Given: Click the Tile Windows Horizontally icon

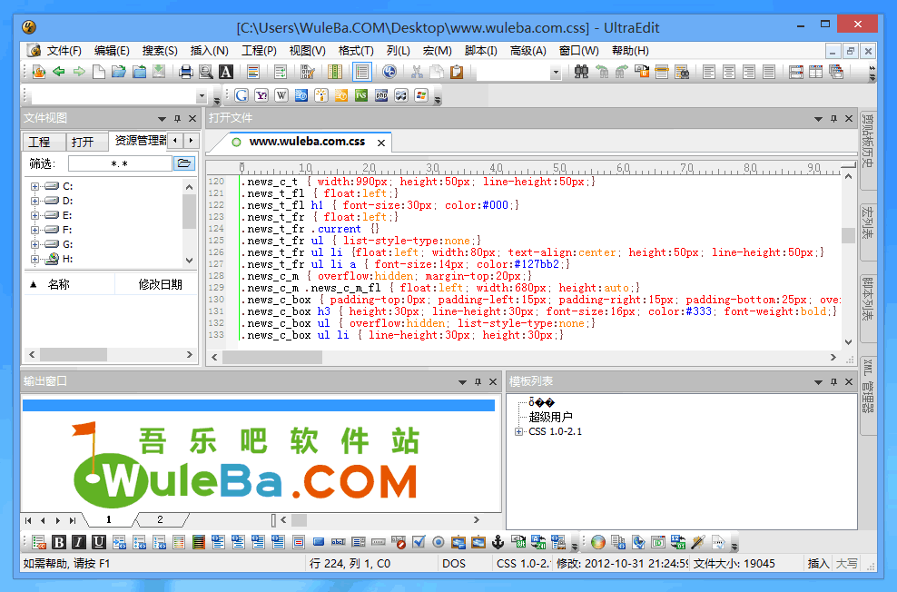Looking at the screenshot, I should tap(795, 72).
